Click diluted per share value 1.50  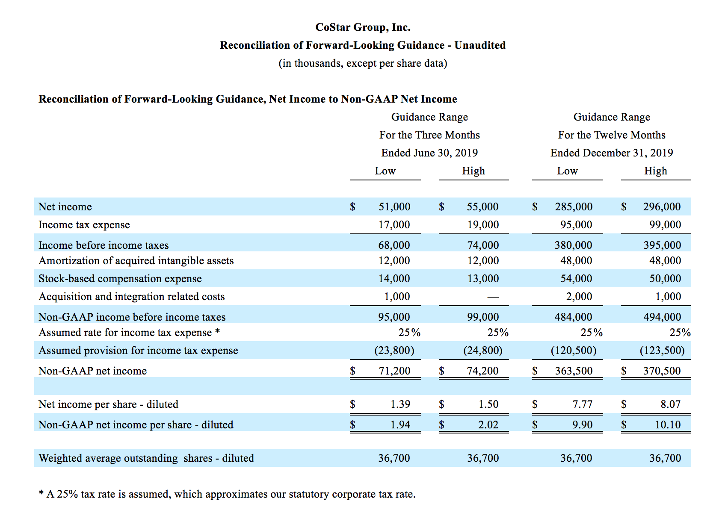[x=488, y=404]
